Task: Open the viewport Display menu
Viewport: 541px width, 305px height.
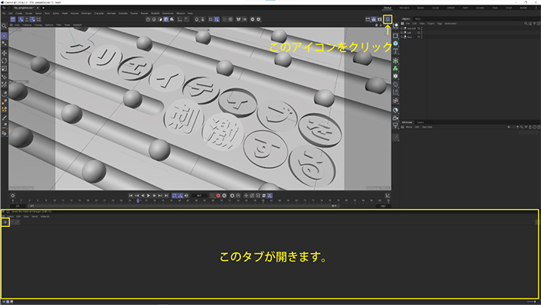Action: [x=39, y=25]
